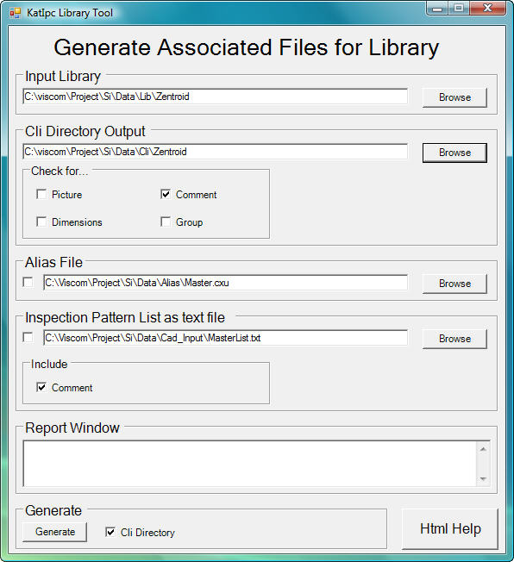The image size is (514, 562).
Task: Click the Cli Directory Output path field
Action: (x=216, y=152)
